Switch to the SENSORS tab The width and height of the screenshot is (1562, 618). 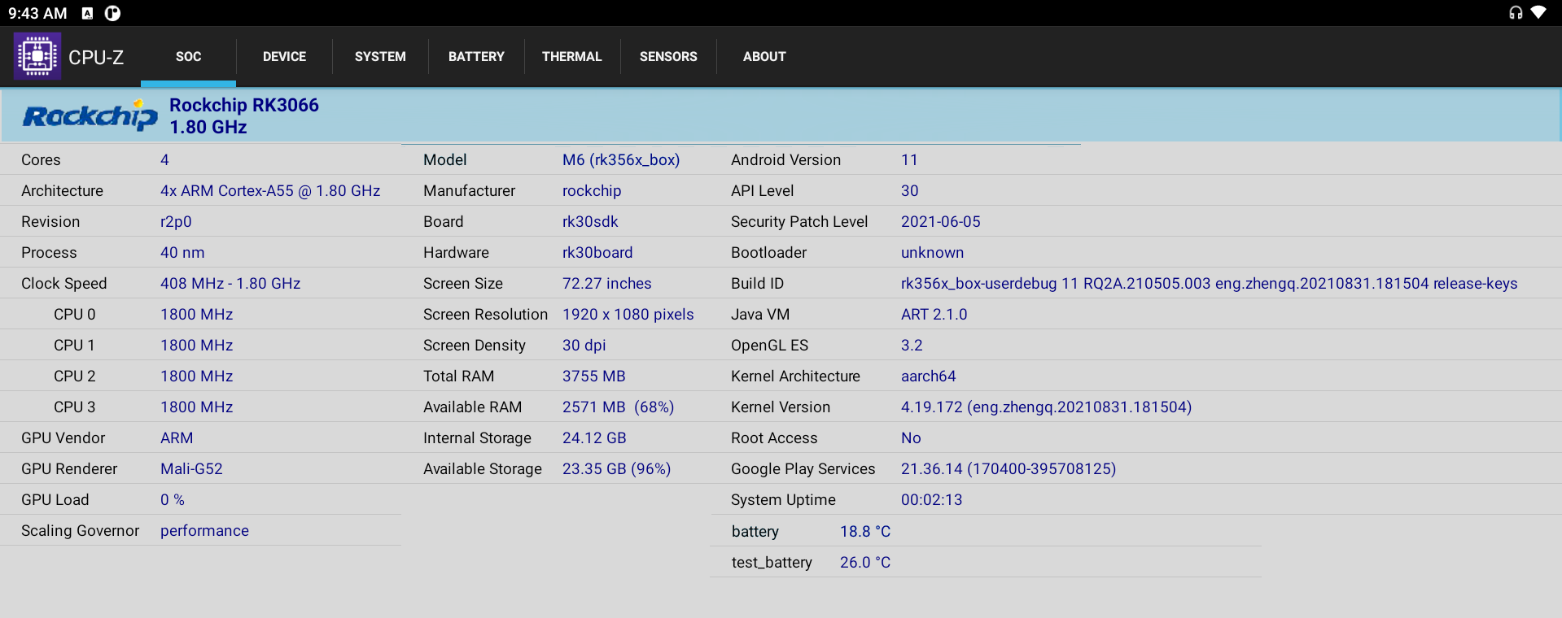(x=668, y=57)
